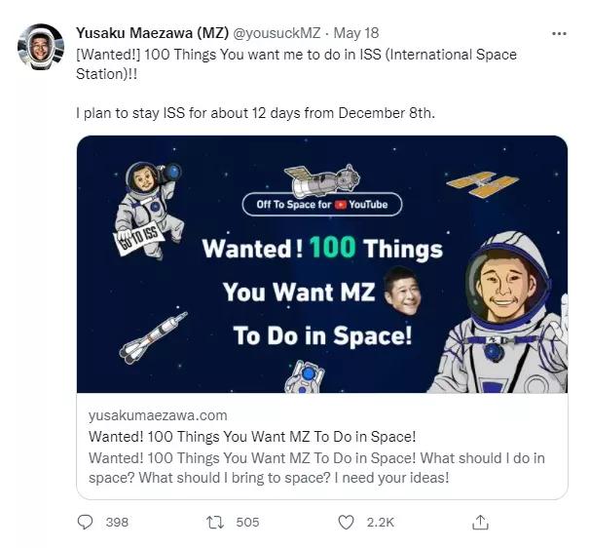590x548 pixels.
Task: Open the three-dot more options menu
Action: click(x=559, y=33)
